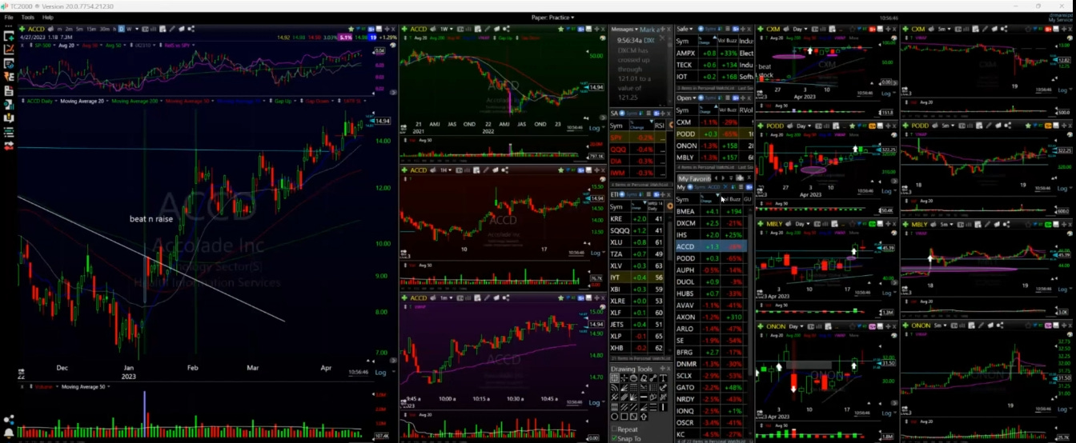This screenshot has width=1076, height=443.
Task: Select JETS row in ETI watchlist
Action: click(x=637, y=325)
